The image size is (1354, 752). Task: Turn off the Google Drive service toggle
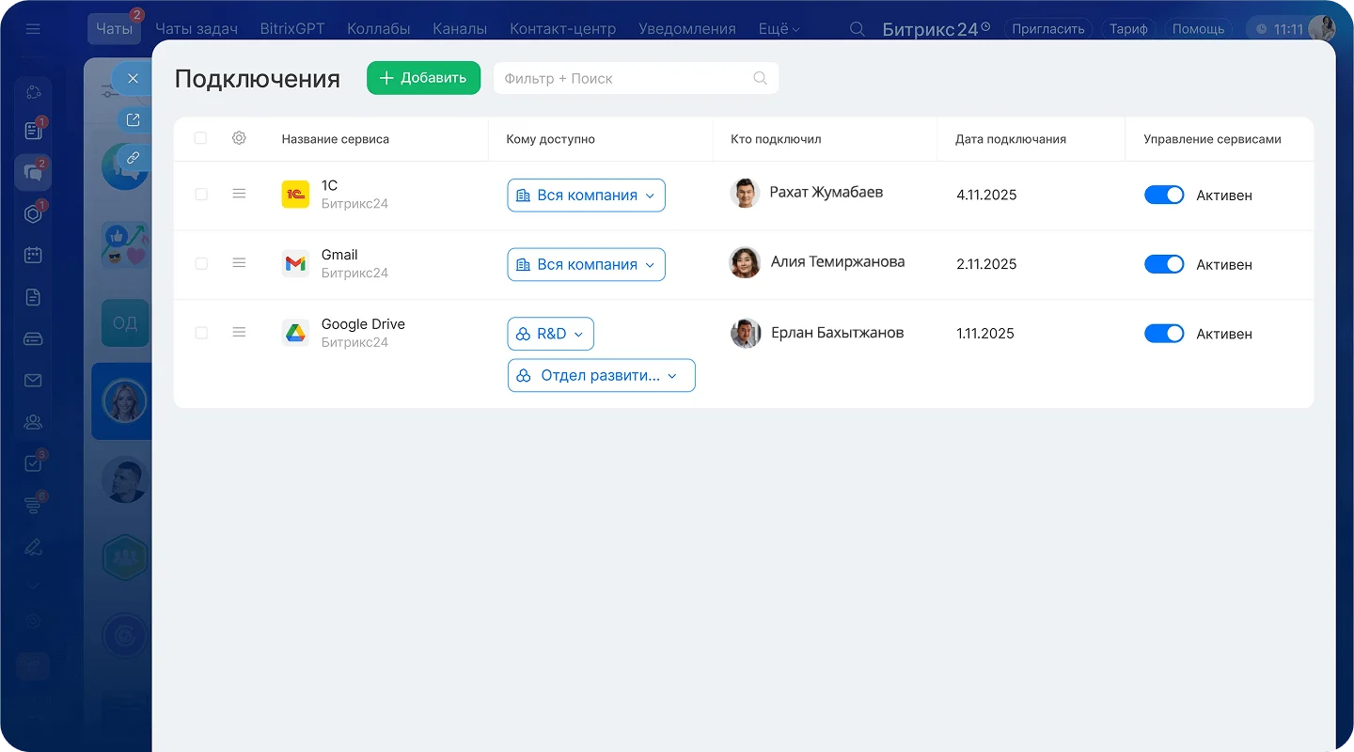(1164, 334)
